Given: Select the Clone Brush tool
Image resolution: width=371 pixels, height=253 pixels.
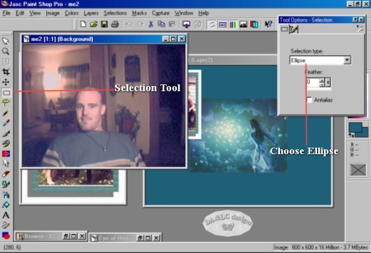Looking at the screenshot, I should 6,143.
